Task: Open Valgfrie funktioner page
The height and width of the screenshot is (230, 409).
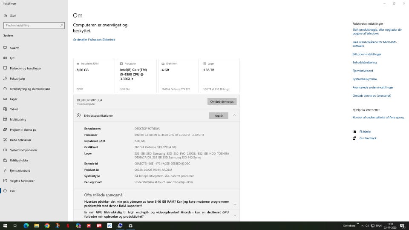Action: click(x=34, y=181)
